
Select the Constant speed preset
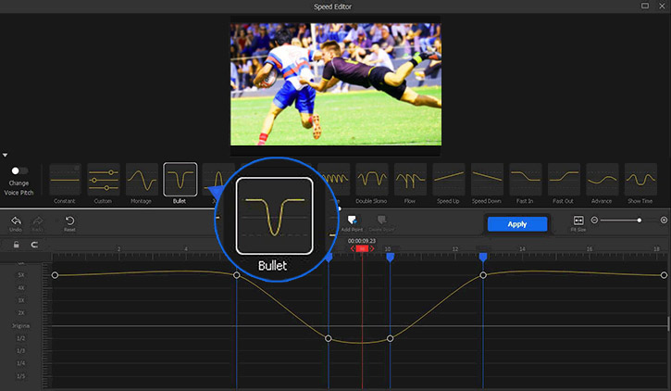point(65,180)
